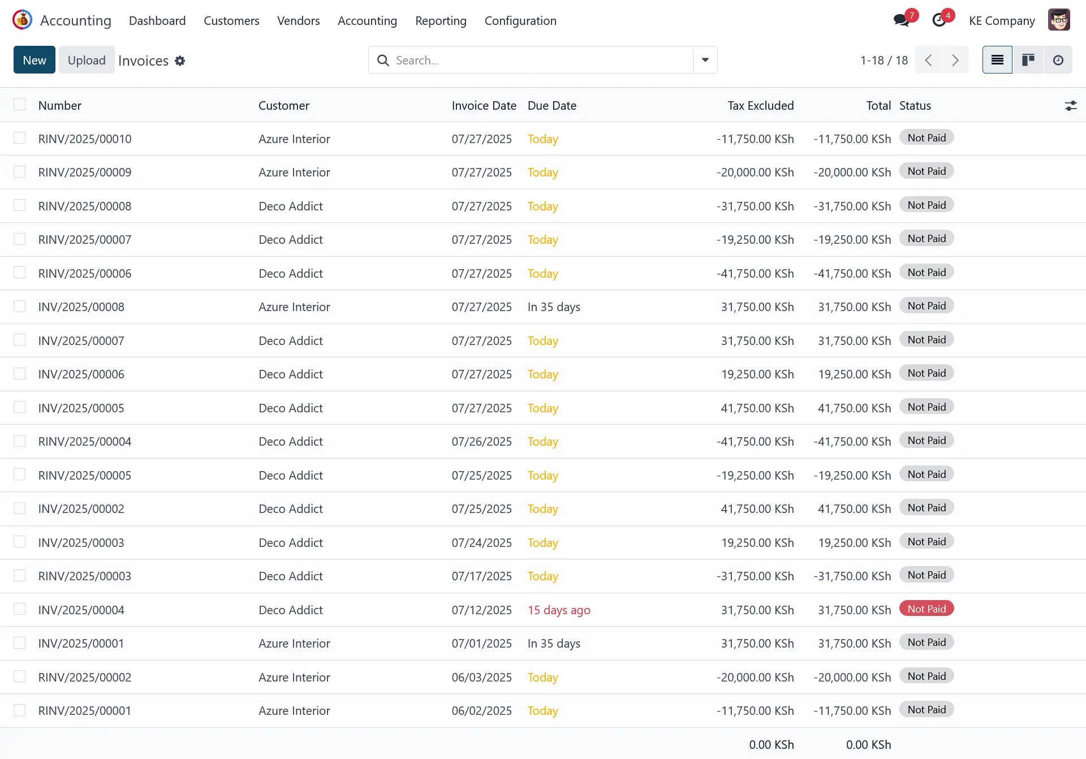
Task: Open the Reporting menu
Action: point(441,21)
